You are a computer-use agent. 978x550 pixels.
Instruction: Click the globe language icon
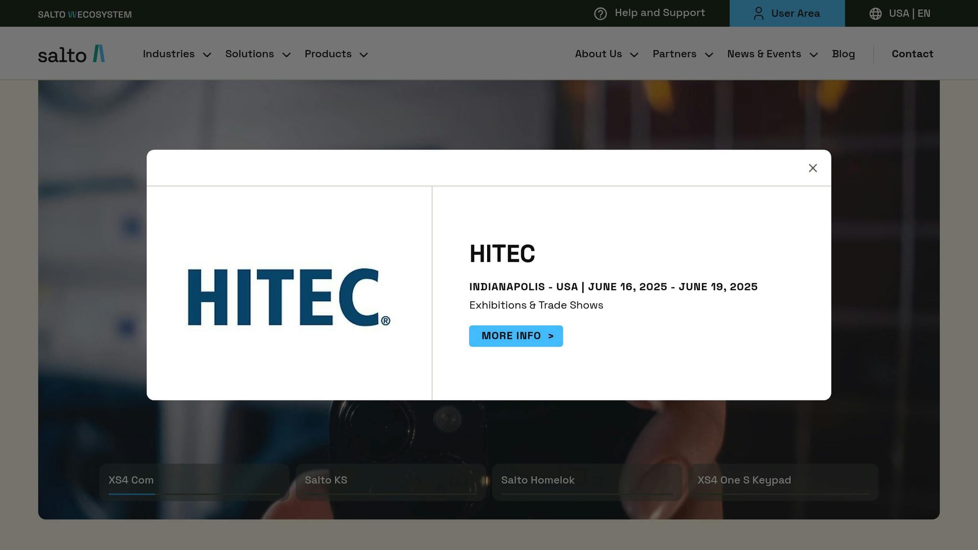875,13
